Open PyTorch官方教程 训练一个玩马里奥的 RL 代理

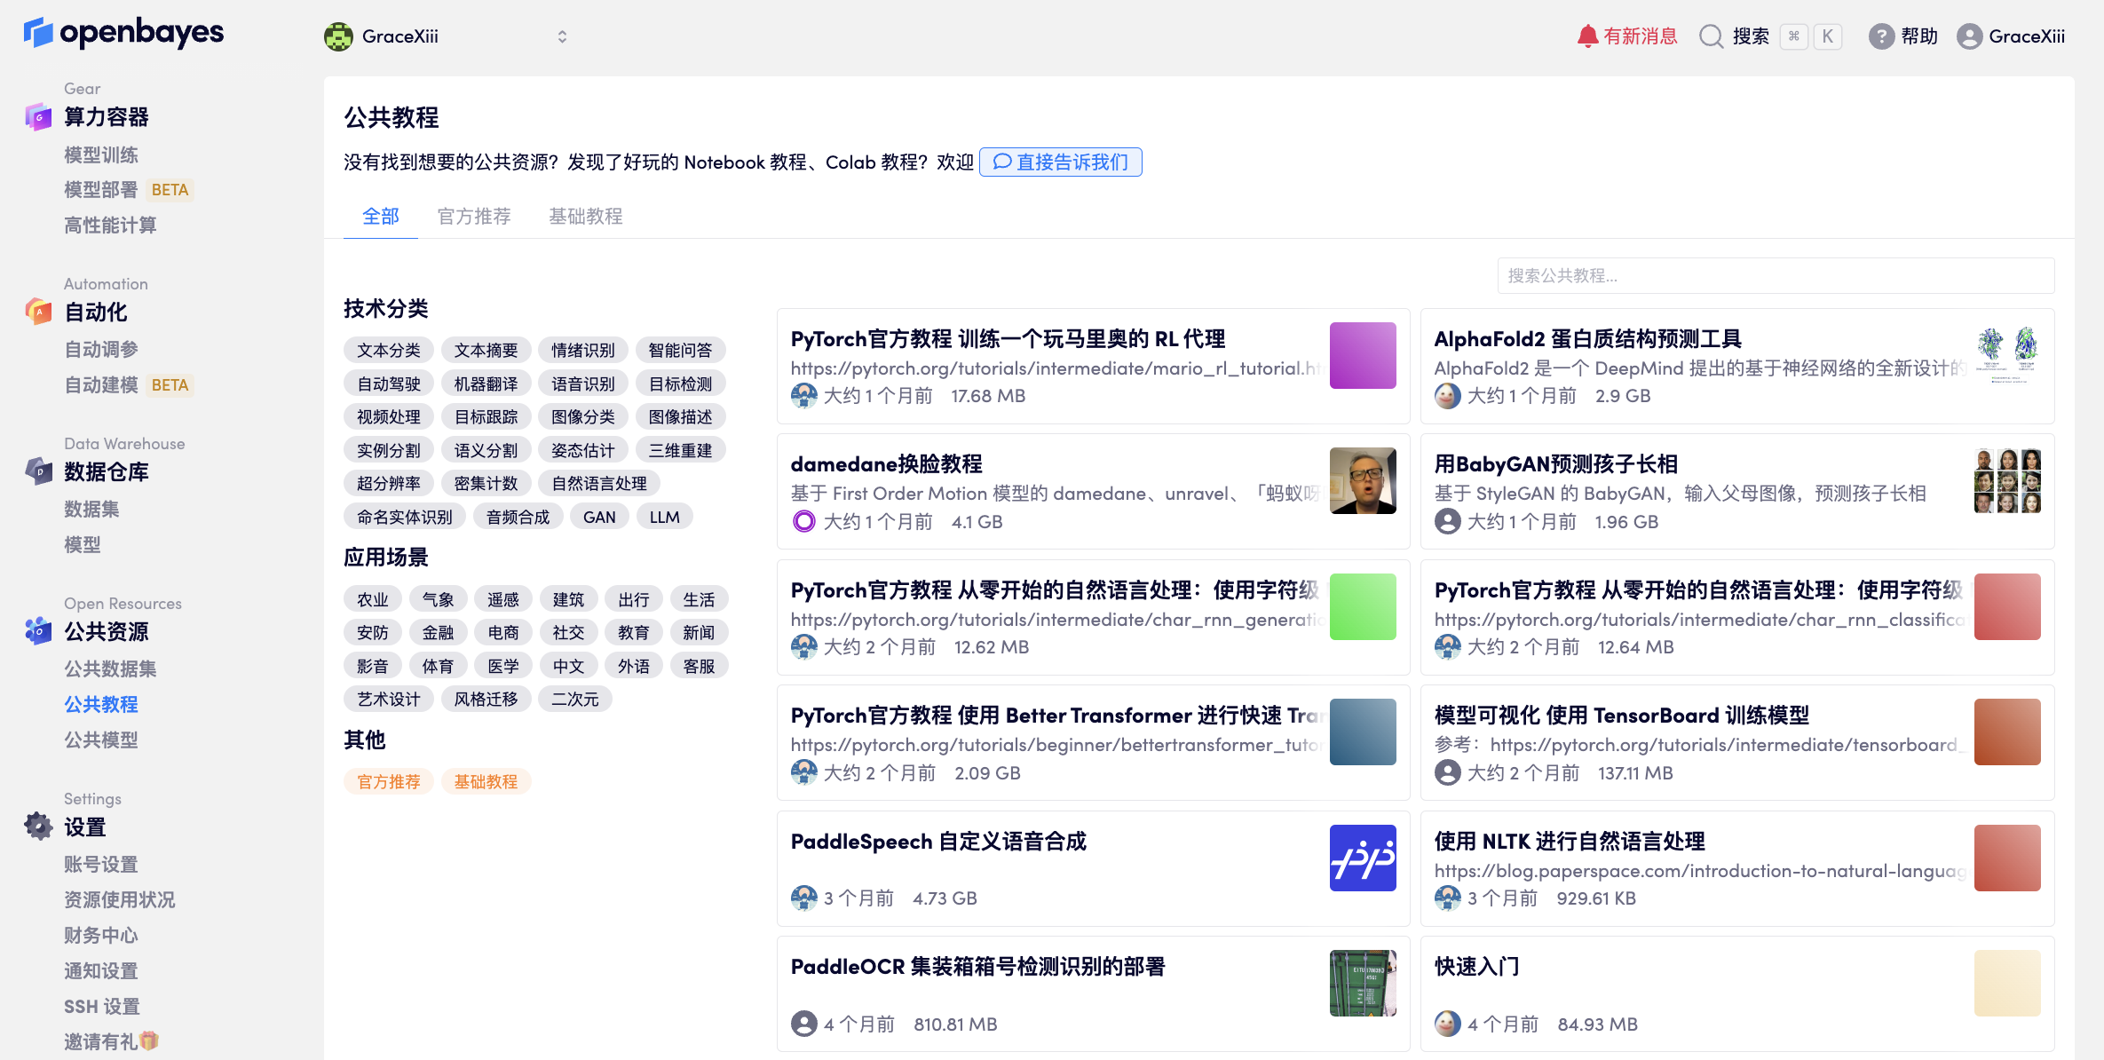(x=1008, y=339)
